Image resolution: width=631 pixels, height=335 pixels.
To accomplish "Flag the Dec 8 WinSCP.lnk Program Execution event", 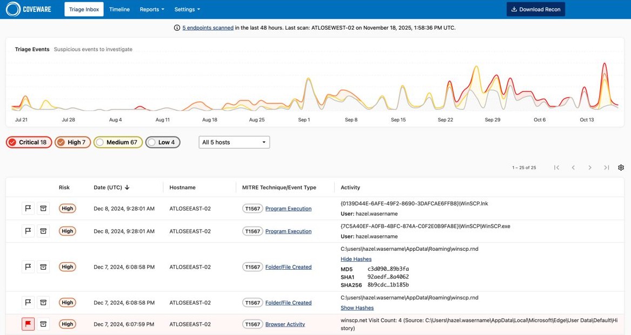I will [x=28, y=208].
